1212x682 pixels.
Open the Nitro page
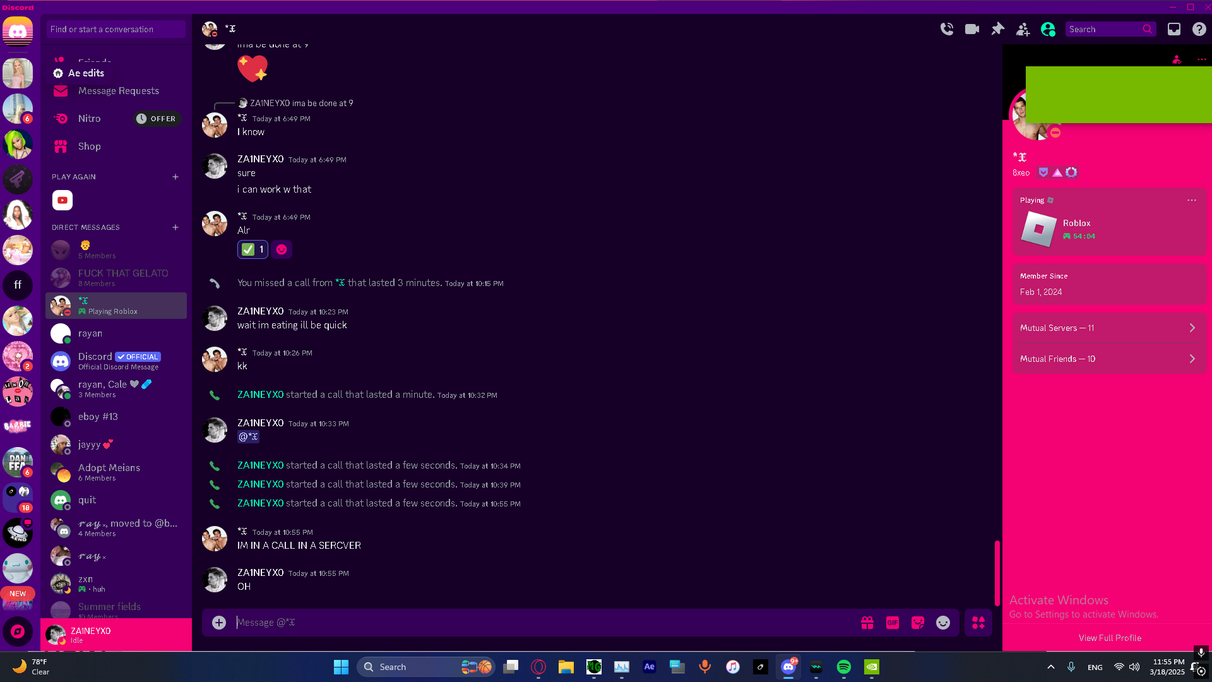pos(116,119)
